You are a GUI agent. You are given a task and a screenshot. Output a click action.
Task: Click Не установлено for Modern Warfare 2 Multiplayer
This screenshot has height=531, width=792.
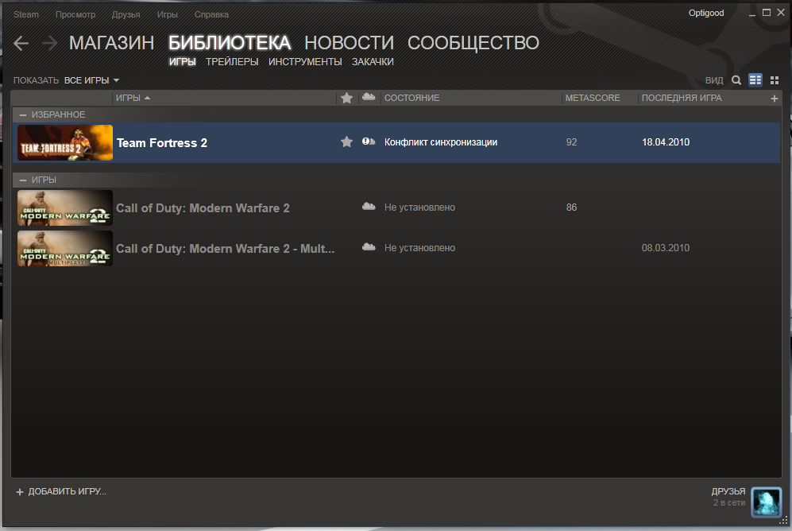click(419, 248)
